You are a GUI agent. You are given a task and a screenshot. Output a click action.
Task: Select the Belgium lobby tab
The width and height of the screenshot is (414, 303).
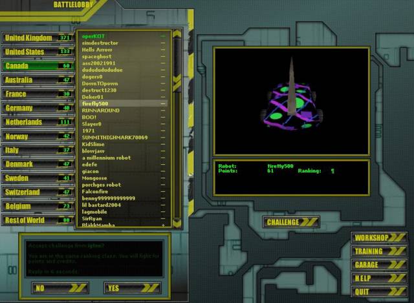pos(38,206)
